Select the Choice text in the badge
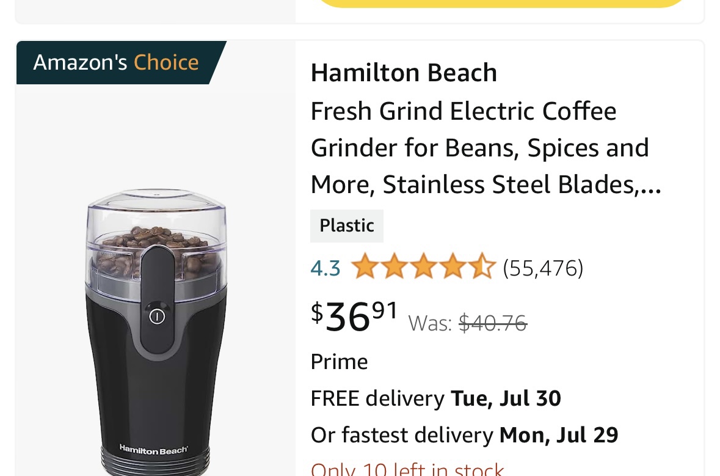The image size is (720, 476). [x=166, y=62]
